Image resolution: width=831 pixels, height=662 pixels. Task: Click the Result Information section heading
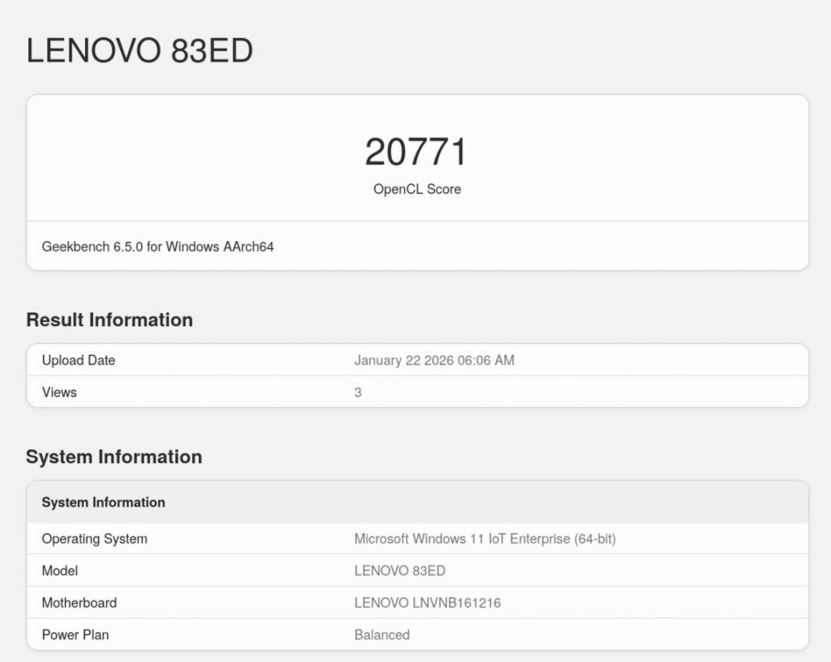[110, 320]
